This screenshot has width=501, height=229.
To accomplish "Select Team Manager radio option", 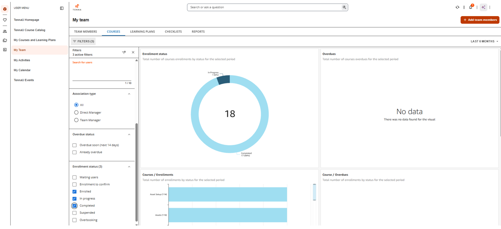I will click(76, 120).
